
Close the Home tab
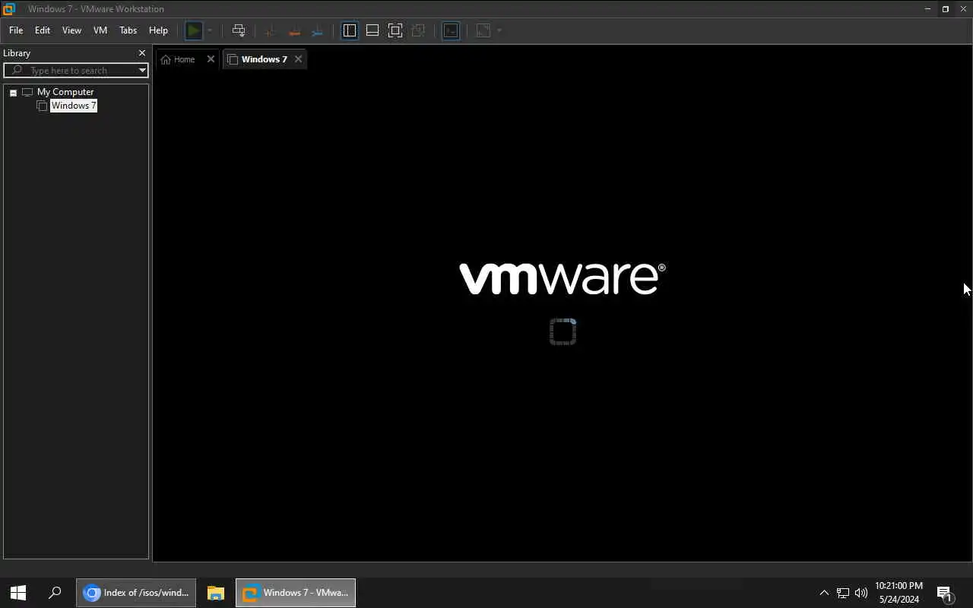click(x=211, y=59)
